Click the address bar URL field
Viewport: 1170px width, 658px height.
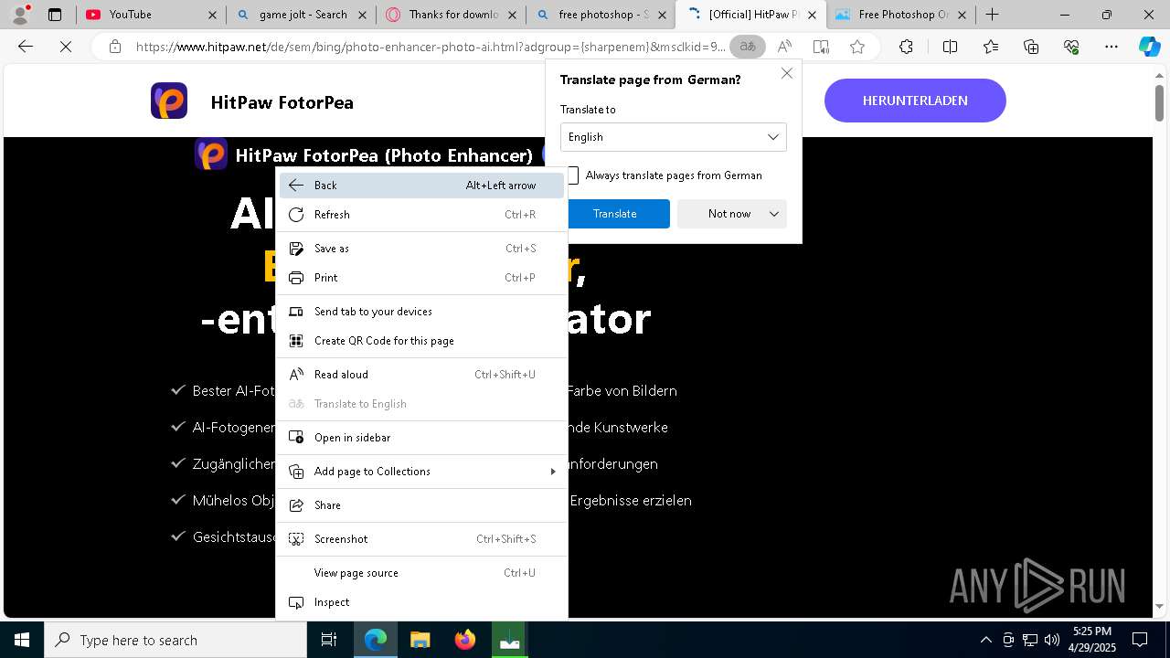point(430,47)
